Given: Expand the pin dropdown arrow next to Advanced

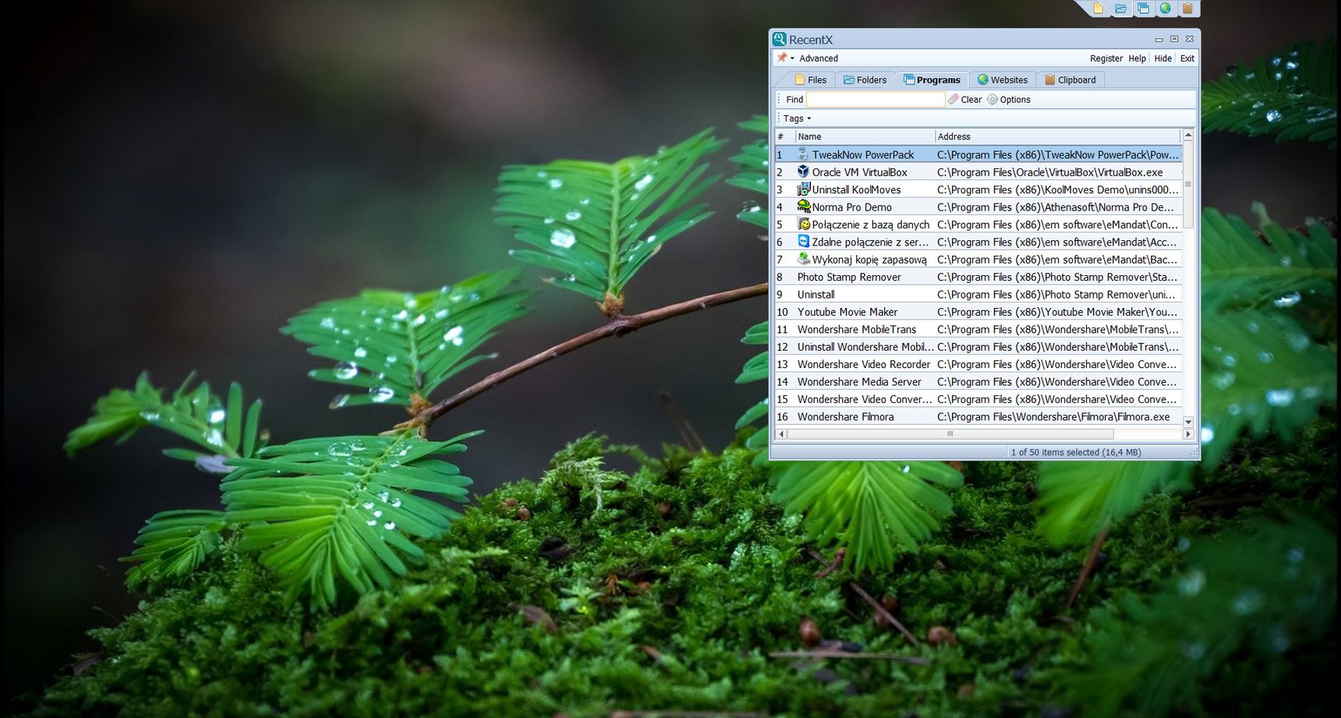Looking at the screenshot, I should coord(792,58).
